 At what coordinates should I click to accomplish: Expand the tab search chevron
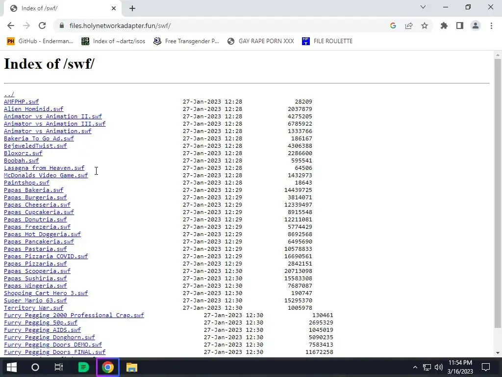(423, 7)
